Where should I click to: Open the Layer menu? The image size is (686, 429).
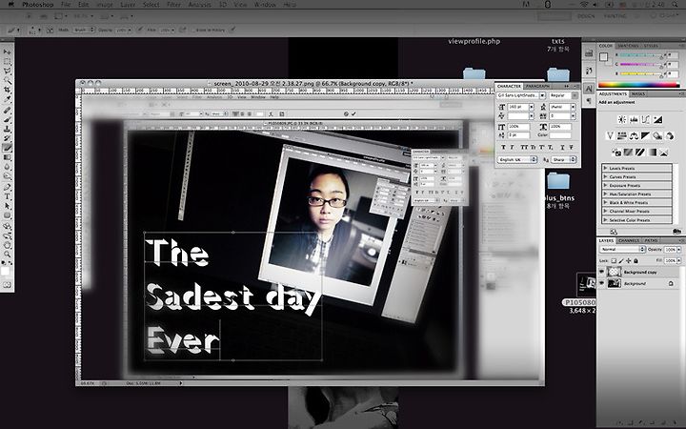point(128,5)
